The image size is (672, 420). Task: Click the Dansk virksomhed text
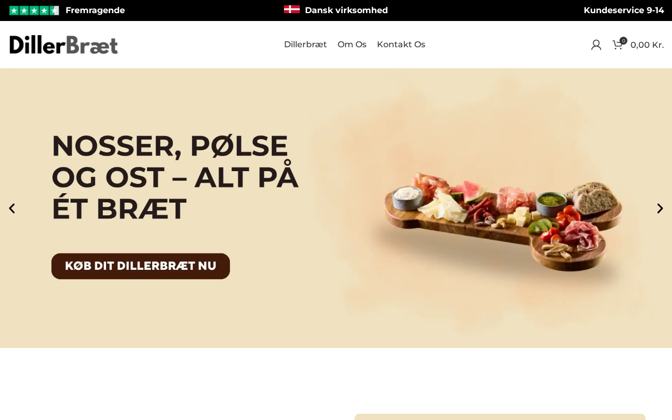pyautogui.click(x=346, y=10)
